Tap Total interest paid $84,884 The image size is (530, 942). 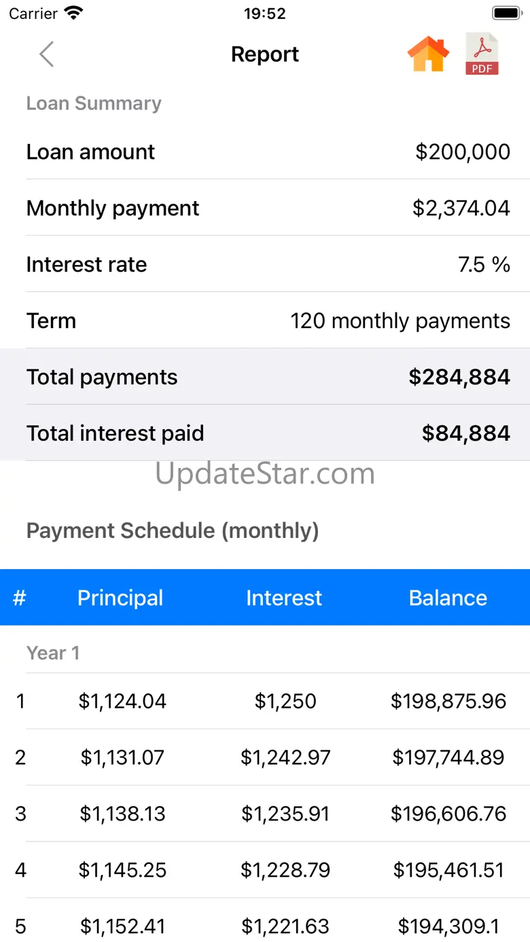[x=465, y=433]
